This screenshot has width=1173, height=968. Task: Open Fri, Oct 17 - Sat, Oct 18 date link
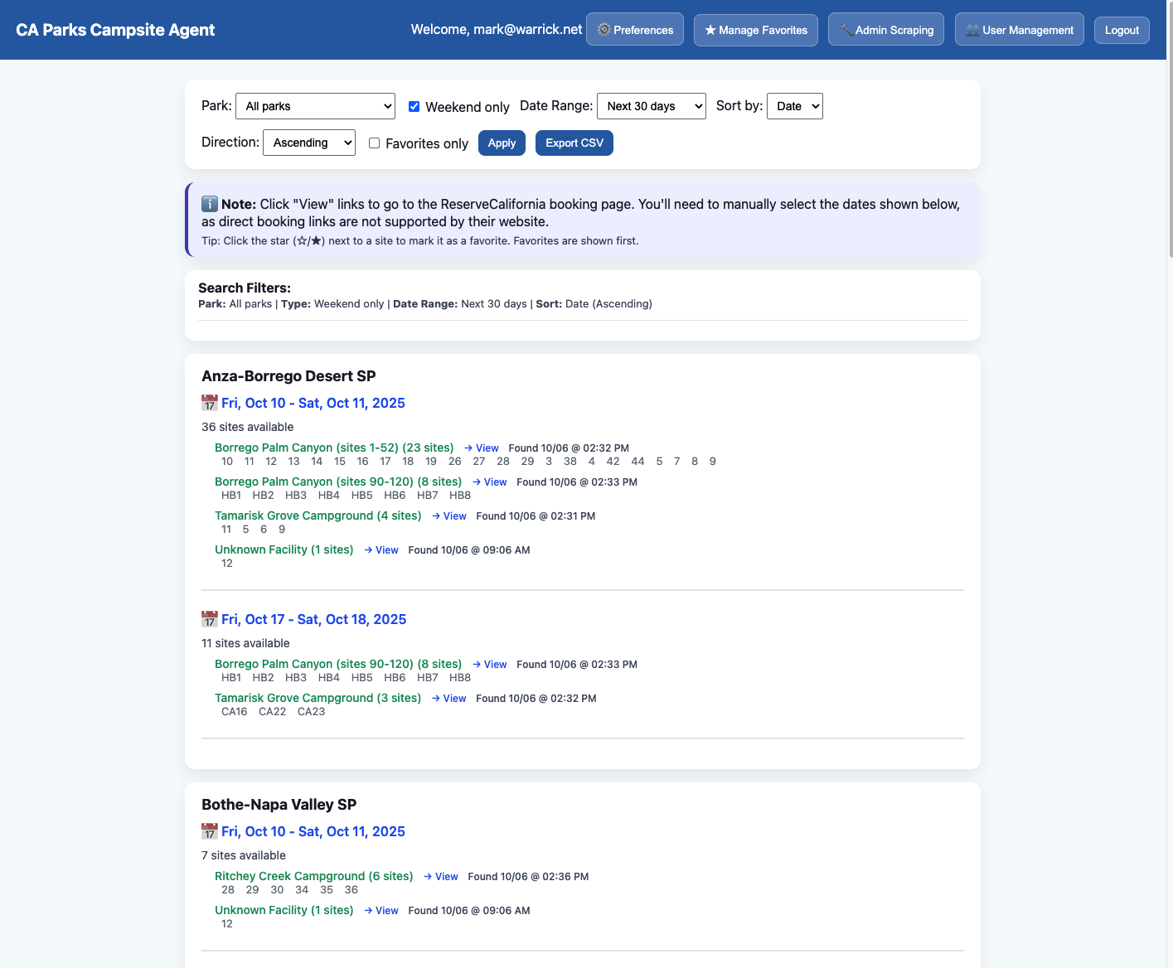[x=313, y=619]
